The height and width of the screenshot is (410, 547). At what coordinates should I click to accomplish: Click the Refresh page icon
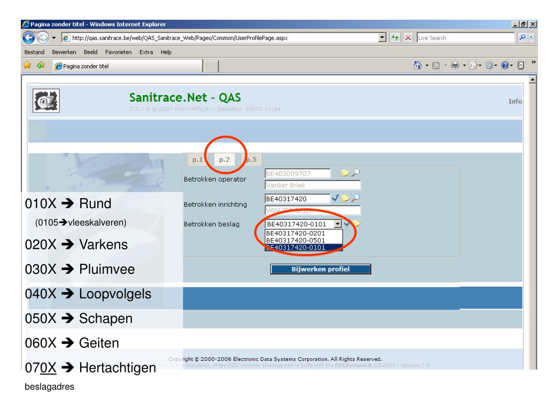point(395,38)
